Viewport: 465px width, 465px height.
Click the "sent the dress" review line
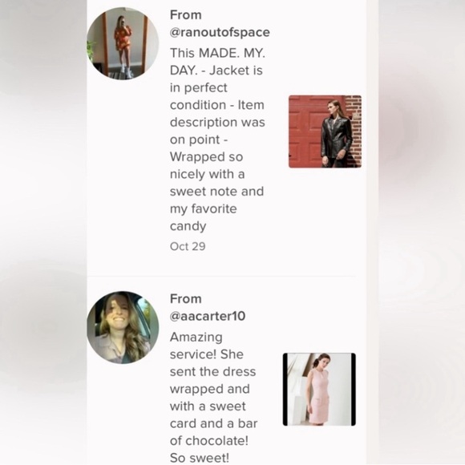click(x=212, y=371)
